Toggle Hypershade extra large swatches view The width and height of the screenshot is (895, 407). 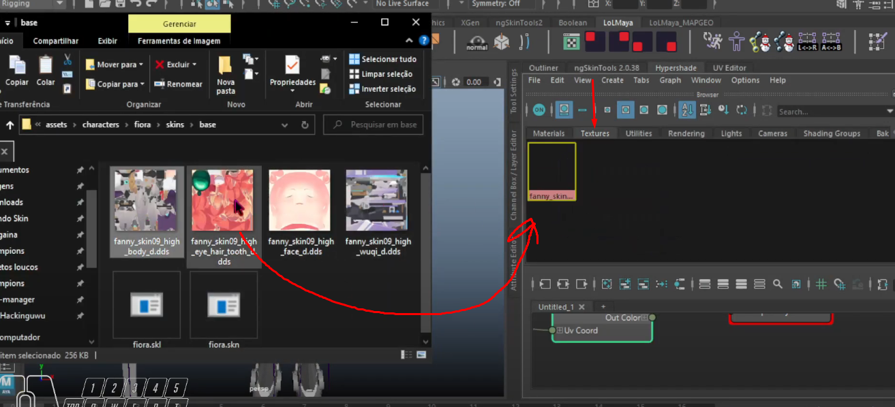(x=662, y=110)
